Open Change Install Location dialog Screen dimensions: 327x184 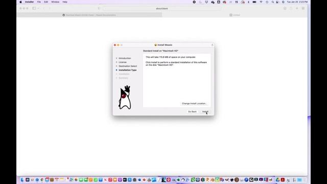tap(194, 103)
